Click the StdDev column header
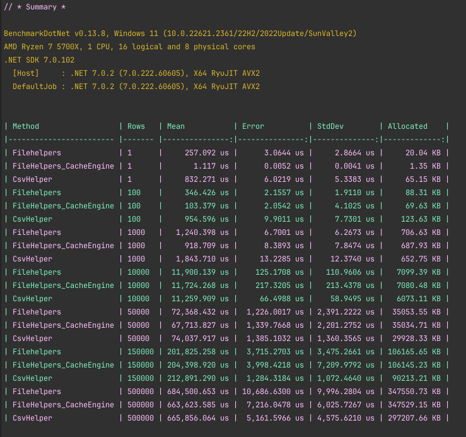 coord(330,126)
